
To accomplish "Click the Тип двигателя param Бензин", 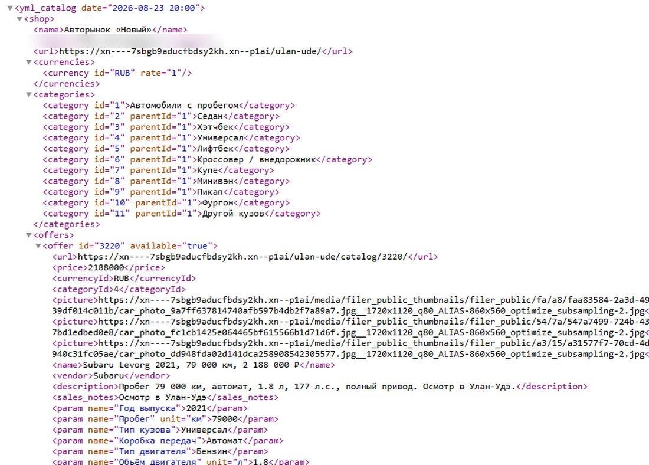I will coord(160,451).
